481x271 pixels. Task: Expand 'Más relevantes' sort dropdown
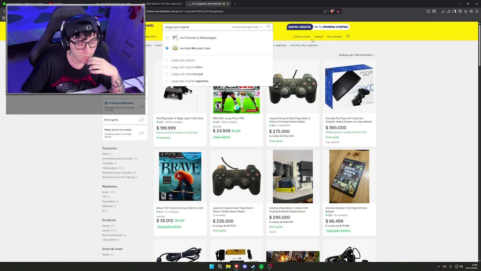point(365,55)
